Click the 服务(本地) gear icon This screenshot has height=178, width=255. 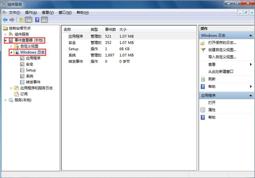tap(11, 100)
